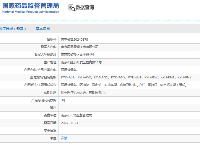Click the 备案单位 label
This screenshot has width=200, height=145.
(50, 115)
